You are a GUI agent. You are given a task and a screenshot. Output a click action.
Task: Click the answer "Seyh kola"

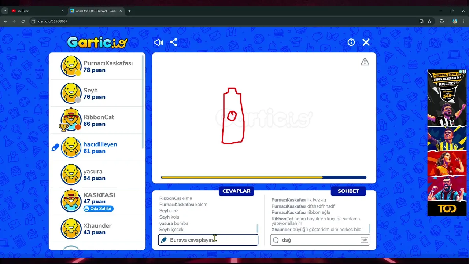(x=169, y=217)
